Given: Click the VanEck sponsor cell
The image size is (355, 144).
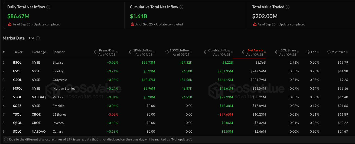Looking at the screenshot, I should pos(58,97).
